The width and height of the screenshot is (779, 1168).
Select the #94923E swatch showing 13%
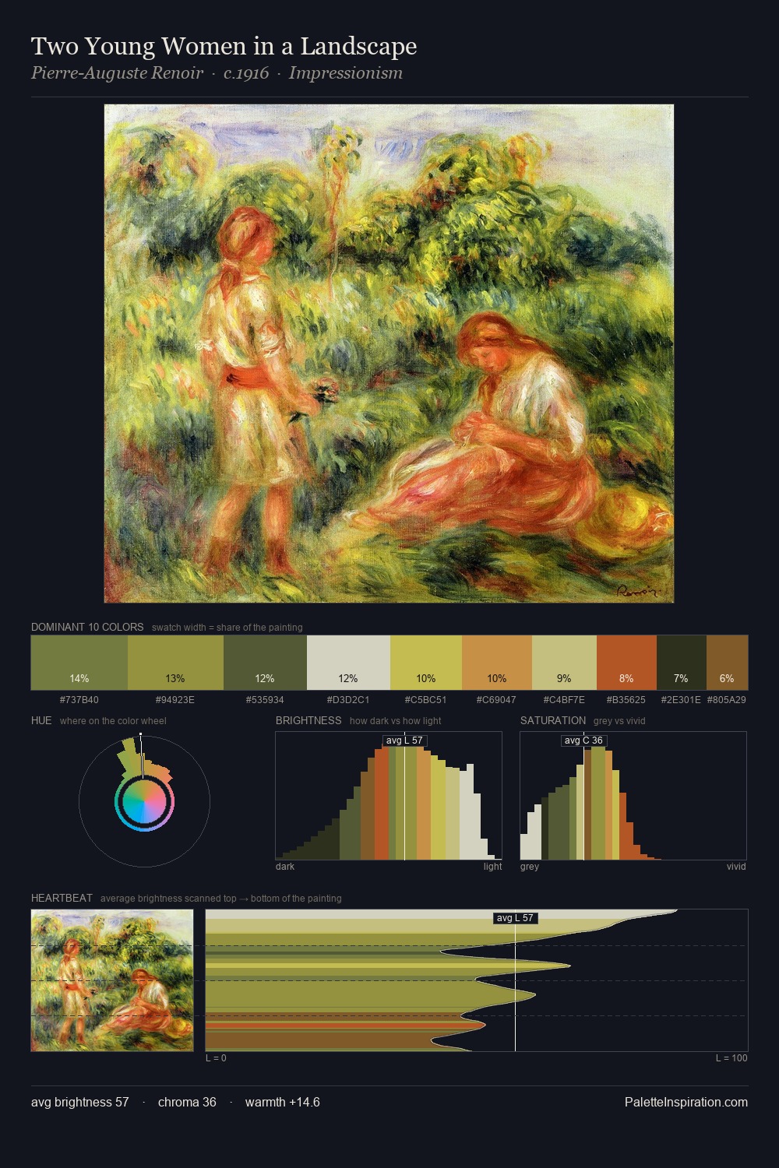175,663
